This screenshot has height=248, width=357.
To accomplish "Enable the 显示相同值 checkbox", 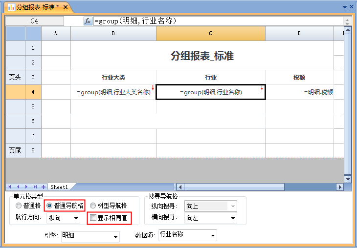I will tap(93, 218).
